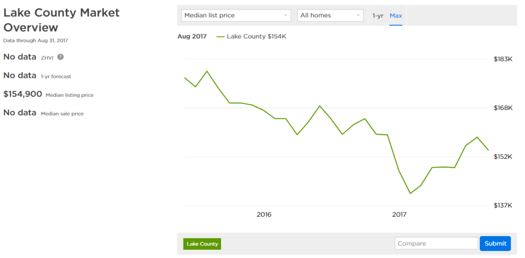Click the Lake County Market Overview heading
The height and width of the screenshot is (258, 525).
[x=62, y=20]
